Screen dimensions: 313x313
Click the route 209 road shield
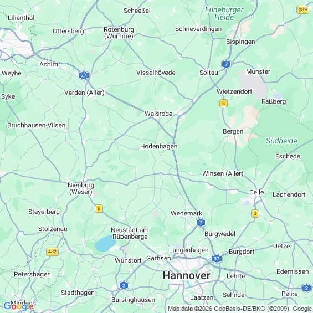(302, 9)
